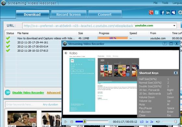
Task: Click the Progress column header
Action: point(104,33)
